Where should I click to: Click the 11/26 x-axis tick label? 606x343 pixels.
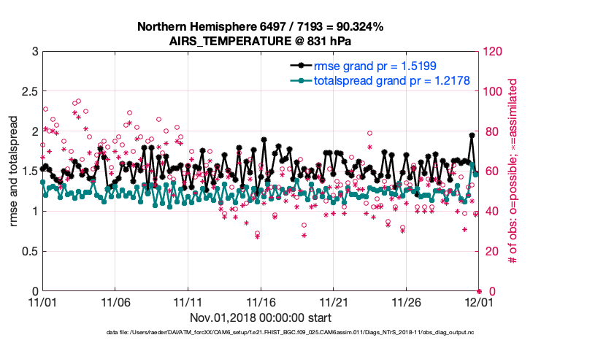406,302
